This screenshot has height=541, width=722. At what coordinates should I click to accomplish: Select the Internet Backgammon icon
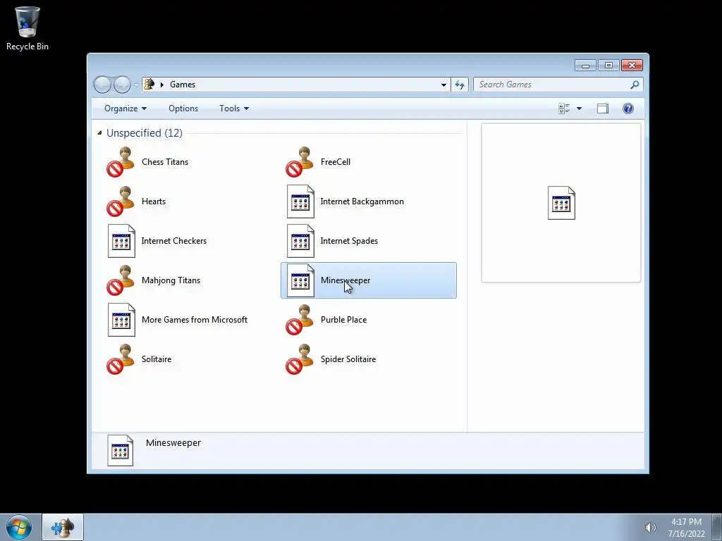point(300,201)
